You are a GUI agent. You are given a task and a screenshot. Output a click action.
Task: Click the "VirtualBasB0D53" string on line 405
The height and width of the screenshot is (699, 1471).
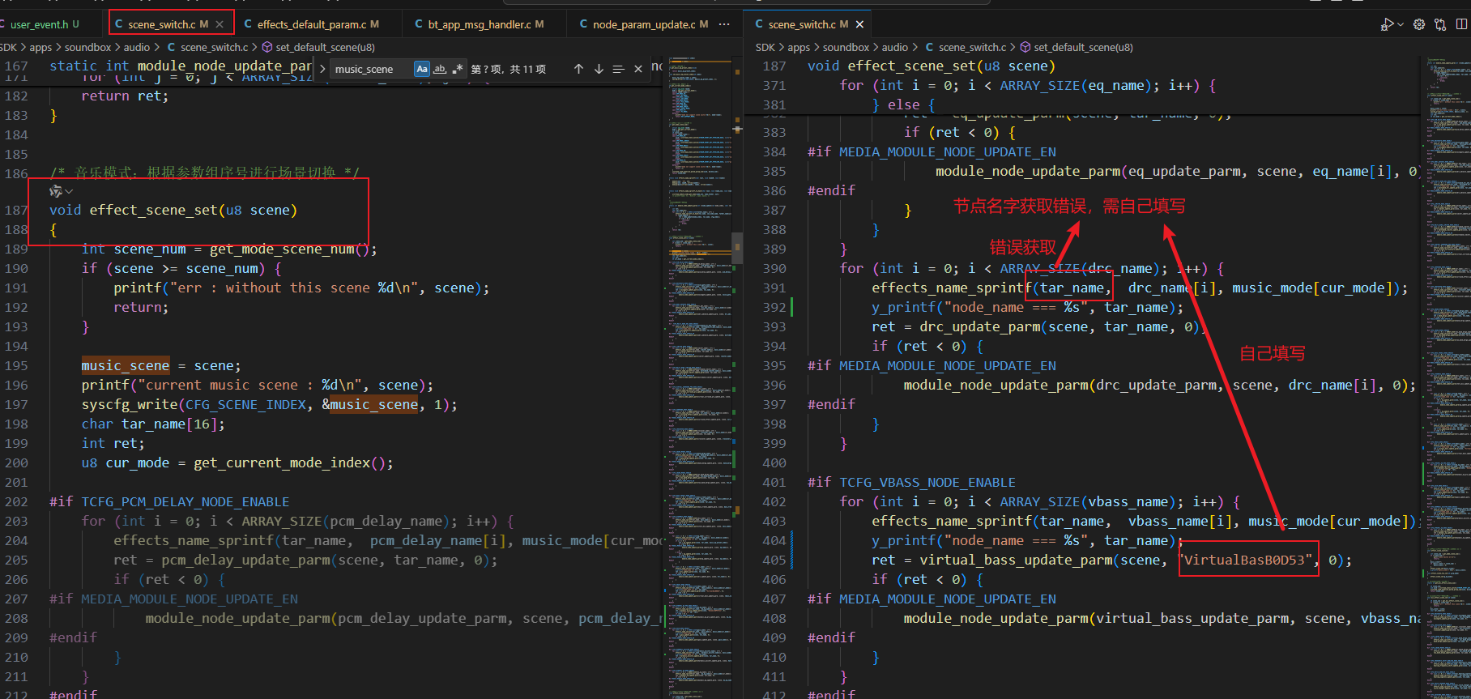point(1248,560)
